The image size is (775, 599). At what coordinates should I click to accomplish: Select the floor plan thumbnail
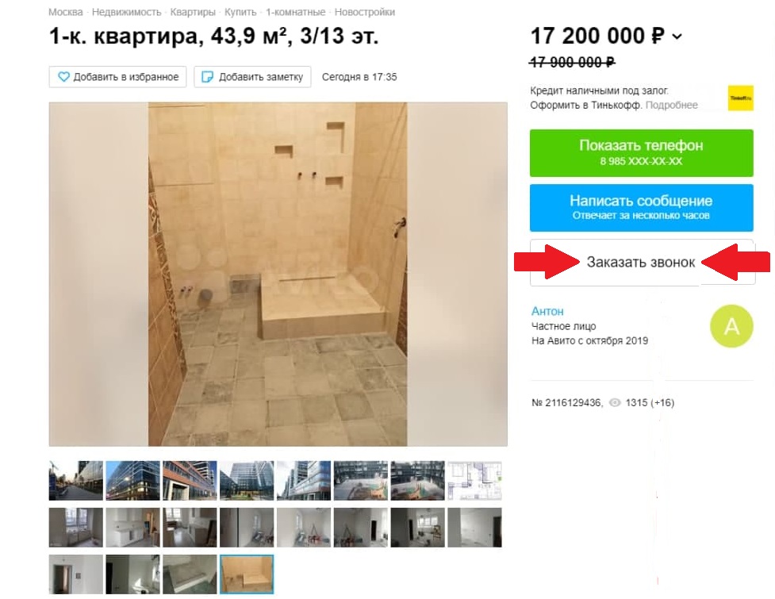pyautogui.click(x=474, y=481)
